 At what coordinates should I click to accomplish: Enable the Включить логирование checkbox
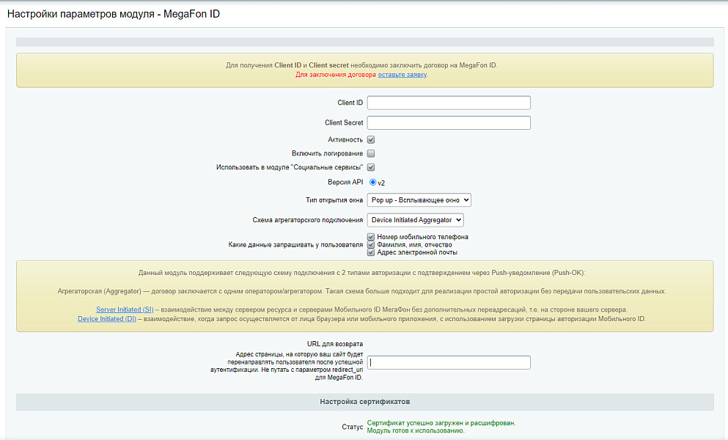pos(371,153)
